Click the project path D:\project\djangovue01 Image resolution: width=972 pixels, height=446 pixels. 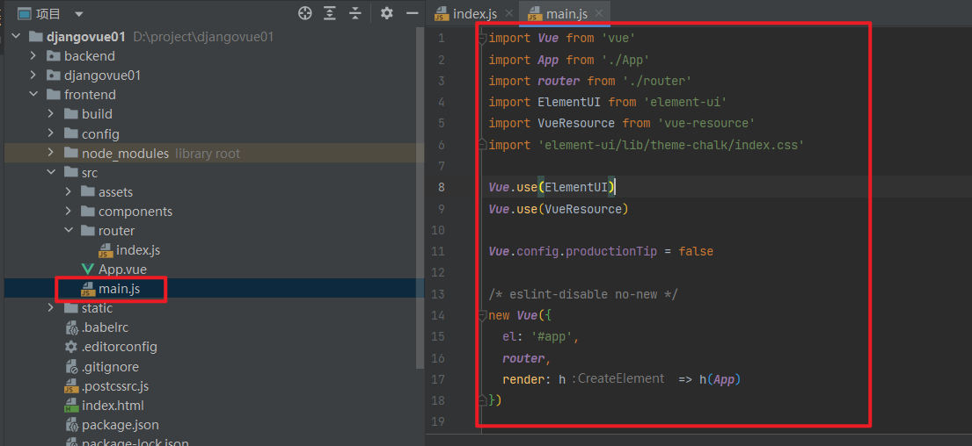point(203,37)
